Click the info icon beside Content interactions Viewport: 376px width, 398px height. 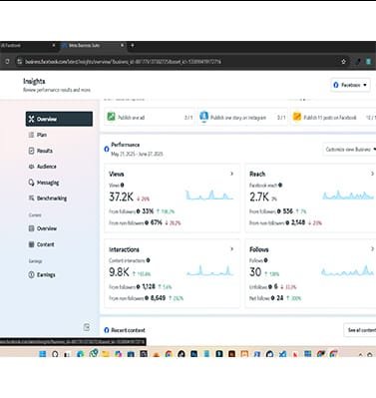point(148,260)
